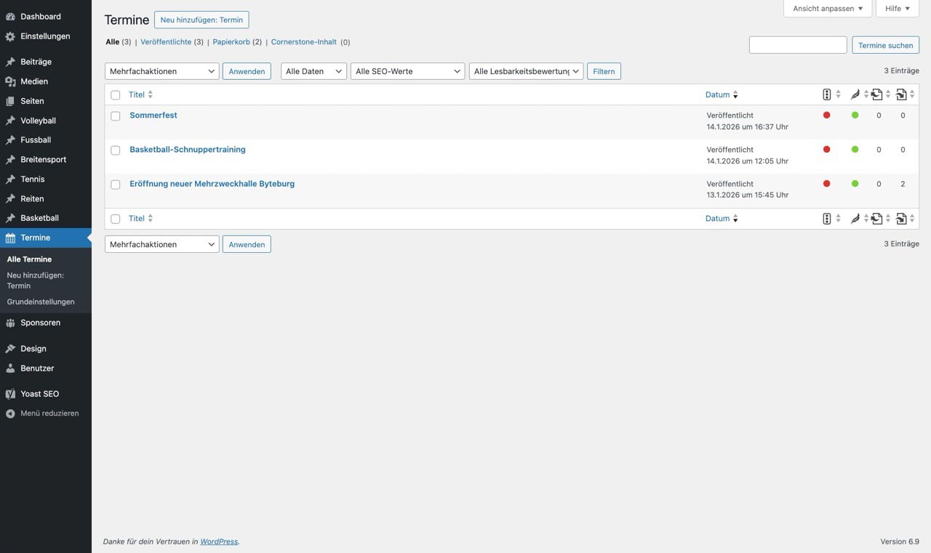Screen dimensions: 931x553
Task: Focus the Termine search input field
Action: tap(798, 45)
